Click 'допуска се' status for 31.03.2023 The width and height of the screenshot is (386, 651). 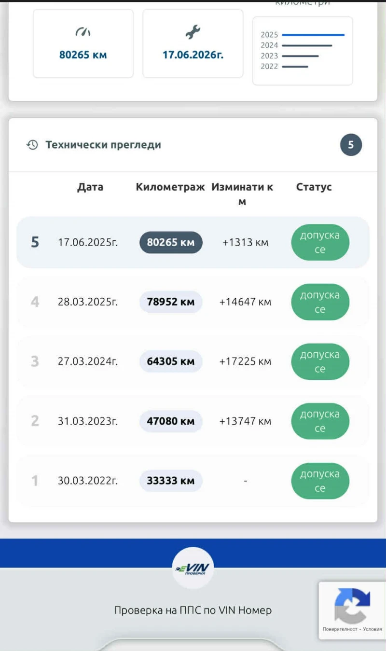[x=320, y=421]
